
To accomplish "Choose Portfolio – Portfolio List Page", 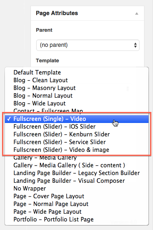I will pos(77,219).
